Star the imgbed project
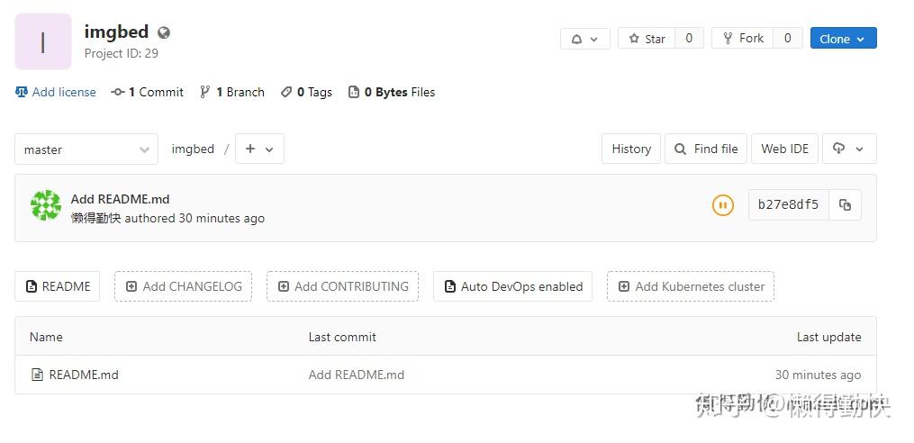 [x=647, y=39]
